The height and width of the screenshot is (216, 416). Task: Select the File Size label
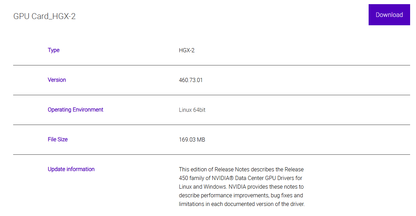click(58, 139)
